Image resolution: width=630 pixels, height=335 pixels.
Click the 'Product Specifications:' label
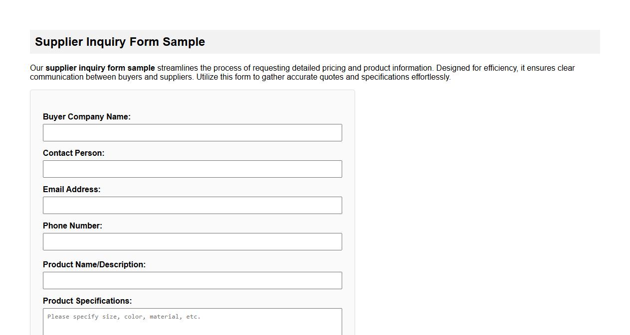(87, 301)
